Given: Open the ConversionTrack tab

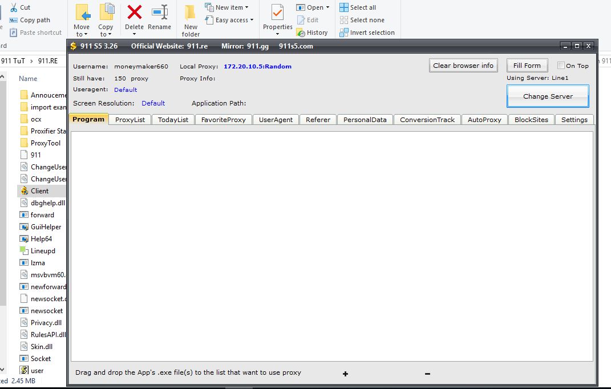Looking at the screenshot, I should click(x=427, y=120).
